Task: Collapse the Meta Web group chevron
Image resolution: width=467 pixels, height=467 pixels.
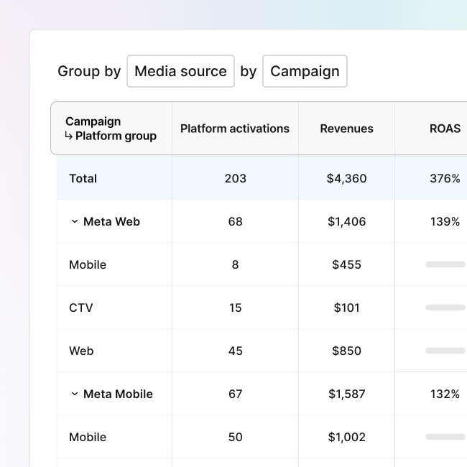Action: [x=74, y=222]
